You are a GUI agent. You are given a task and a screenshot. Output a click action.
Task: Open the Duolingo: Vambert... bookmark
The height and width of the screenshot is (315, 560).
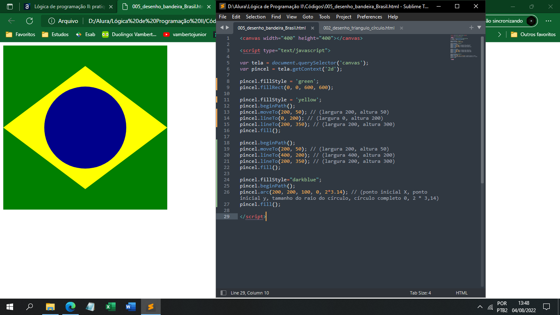pyautogui.click(x=130, y=34)
